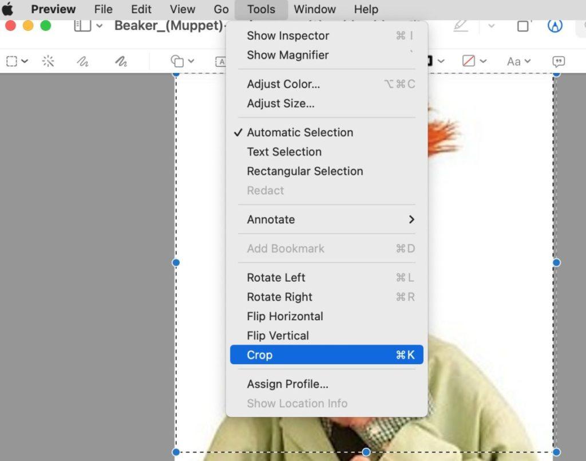Click the Note speech bubble icon
586x461 pixels.
tap(559, 61)
